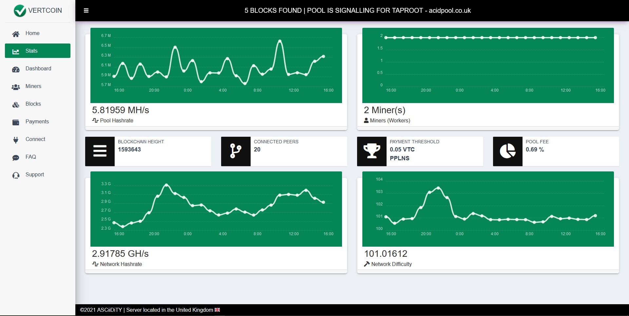Click the highest peak on Pool Hashrate chart
The height and width of the screenshot is (316, 629).
(280, 41)
